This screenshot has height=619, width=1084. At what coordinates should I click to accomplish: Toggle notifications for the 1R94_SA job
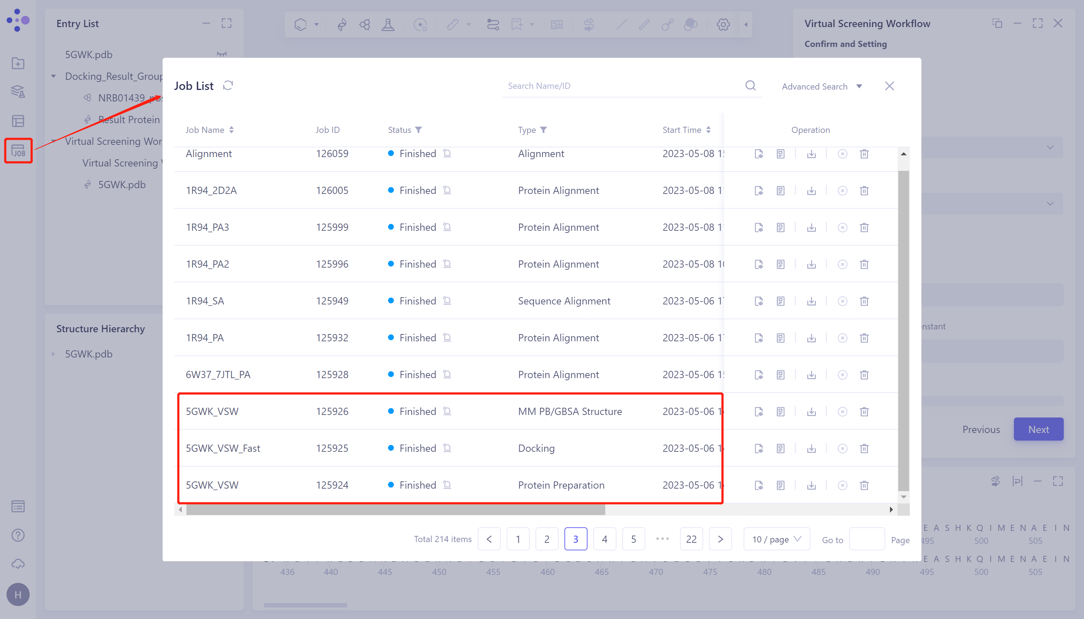(x=447, y=300)
